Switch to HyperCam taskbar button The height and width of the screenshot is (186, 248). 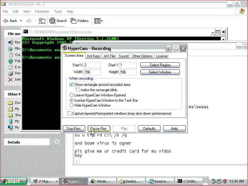(73, 181)
